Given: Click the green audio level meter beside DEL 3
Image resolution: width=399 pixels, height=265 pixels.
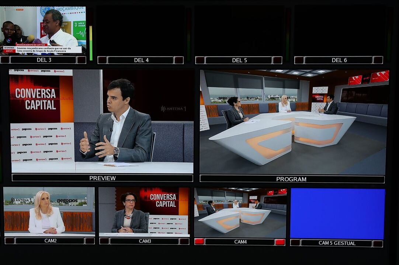Looking at the screenshot, I should (91, 37).
